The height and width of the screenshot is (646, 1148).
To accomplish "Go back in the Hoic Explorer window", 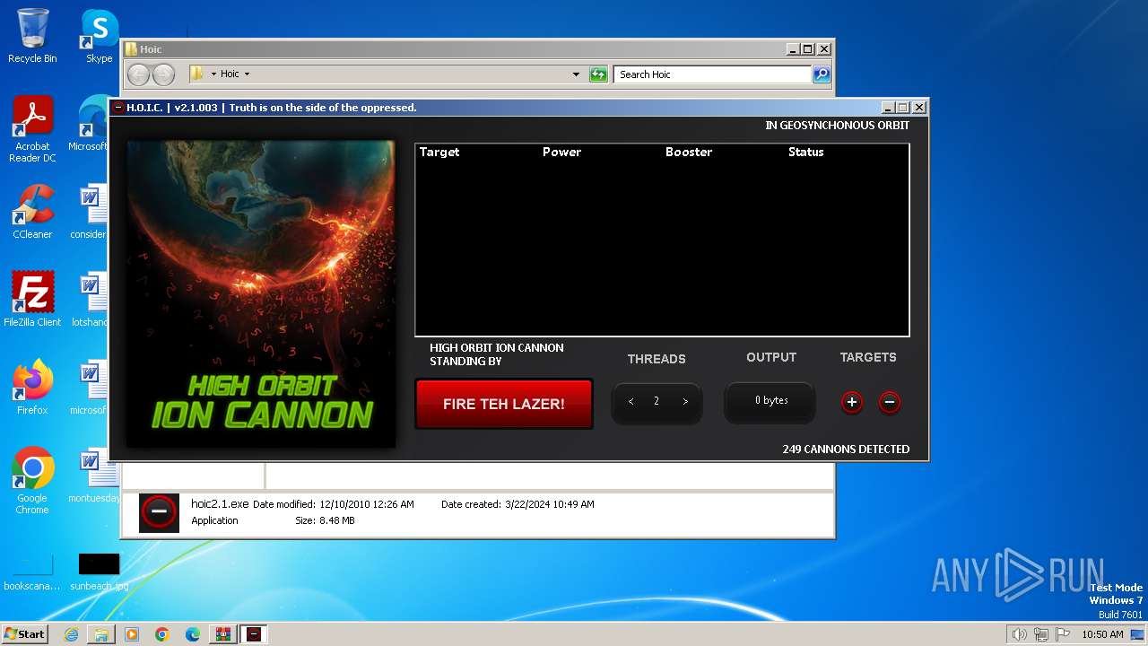I will pos(138,74).
